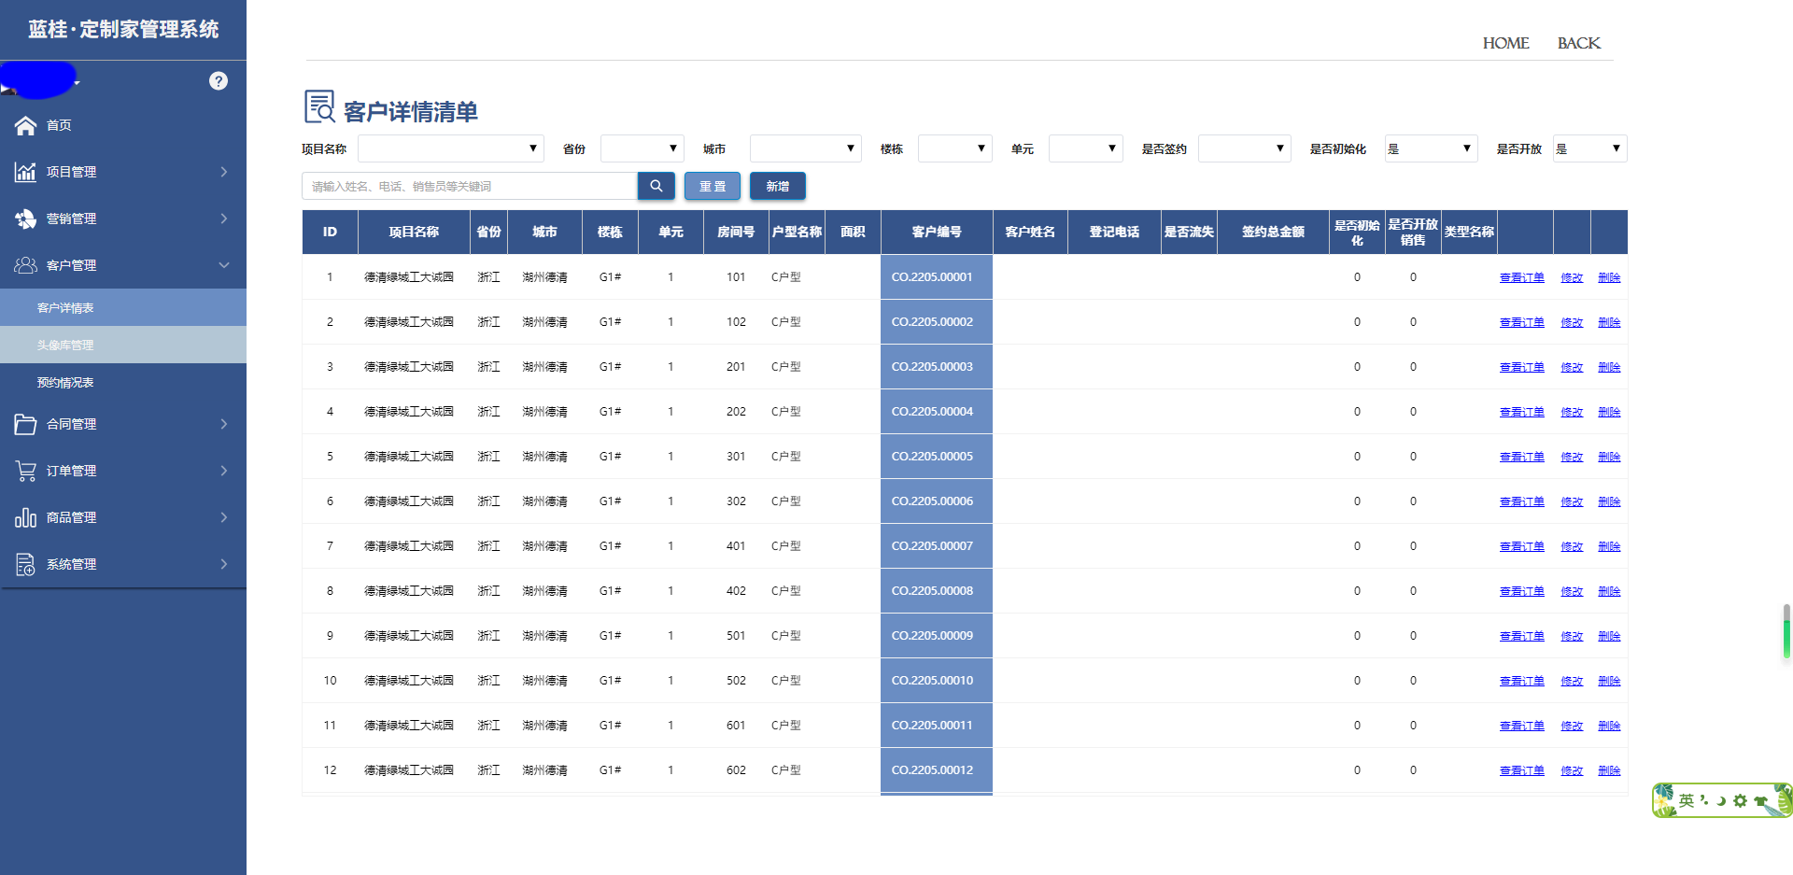Open the 预约情况表 submenu item
The height and width of the screenshot is (875, 1793).
pos(123,382)
